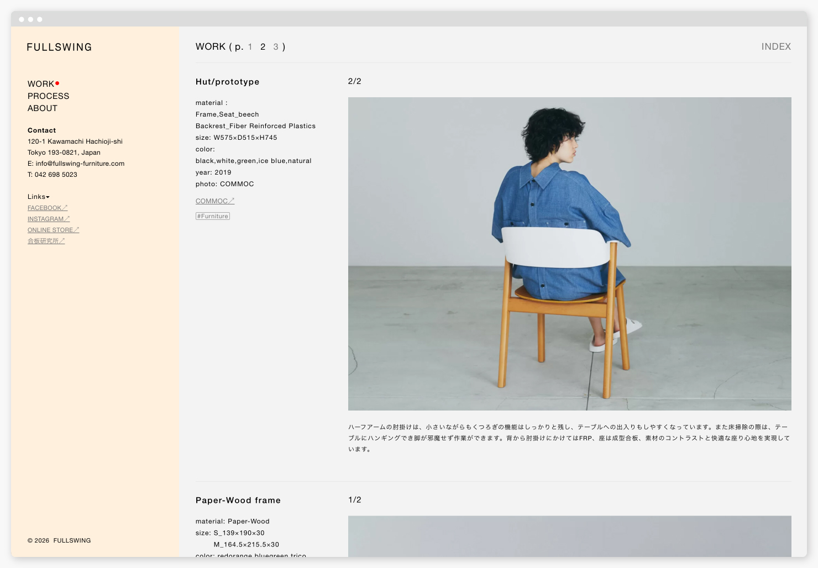
Task: Click the 1/2 image counter
Action: click(x=355, y=500)
